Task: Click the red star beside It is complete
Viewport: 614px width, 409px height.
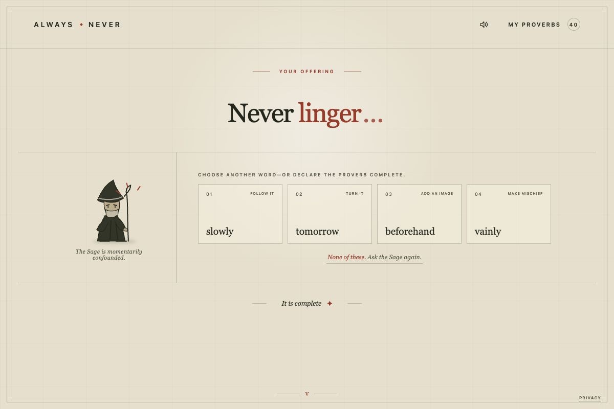Action: click(x=330, y=304)
